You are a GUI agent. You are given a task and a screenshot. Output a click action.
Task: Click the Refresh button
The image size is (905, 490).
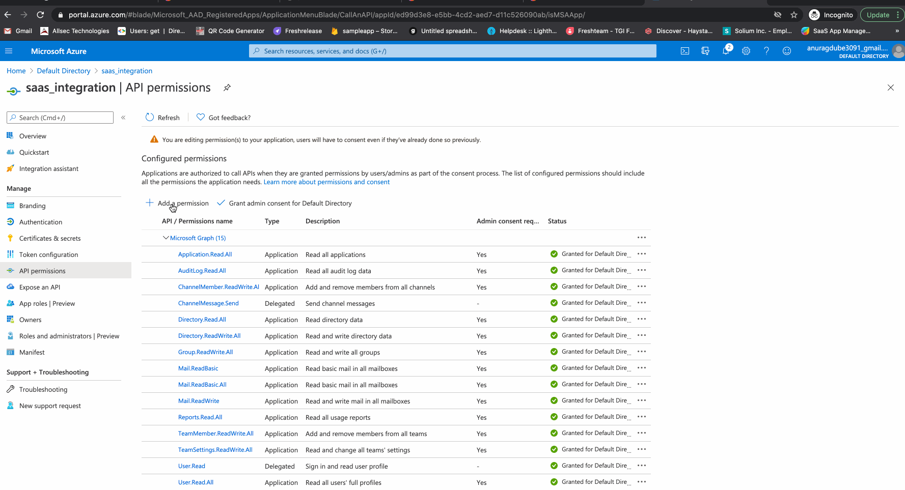click(162, 118)
